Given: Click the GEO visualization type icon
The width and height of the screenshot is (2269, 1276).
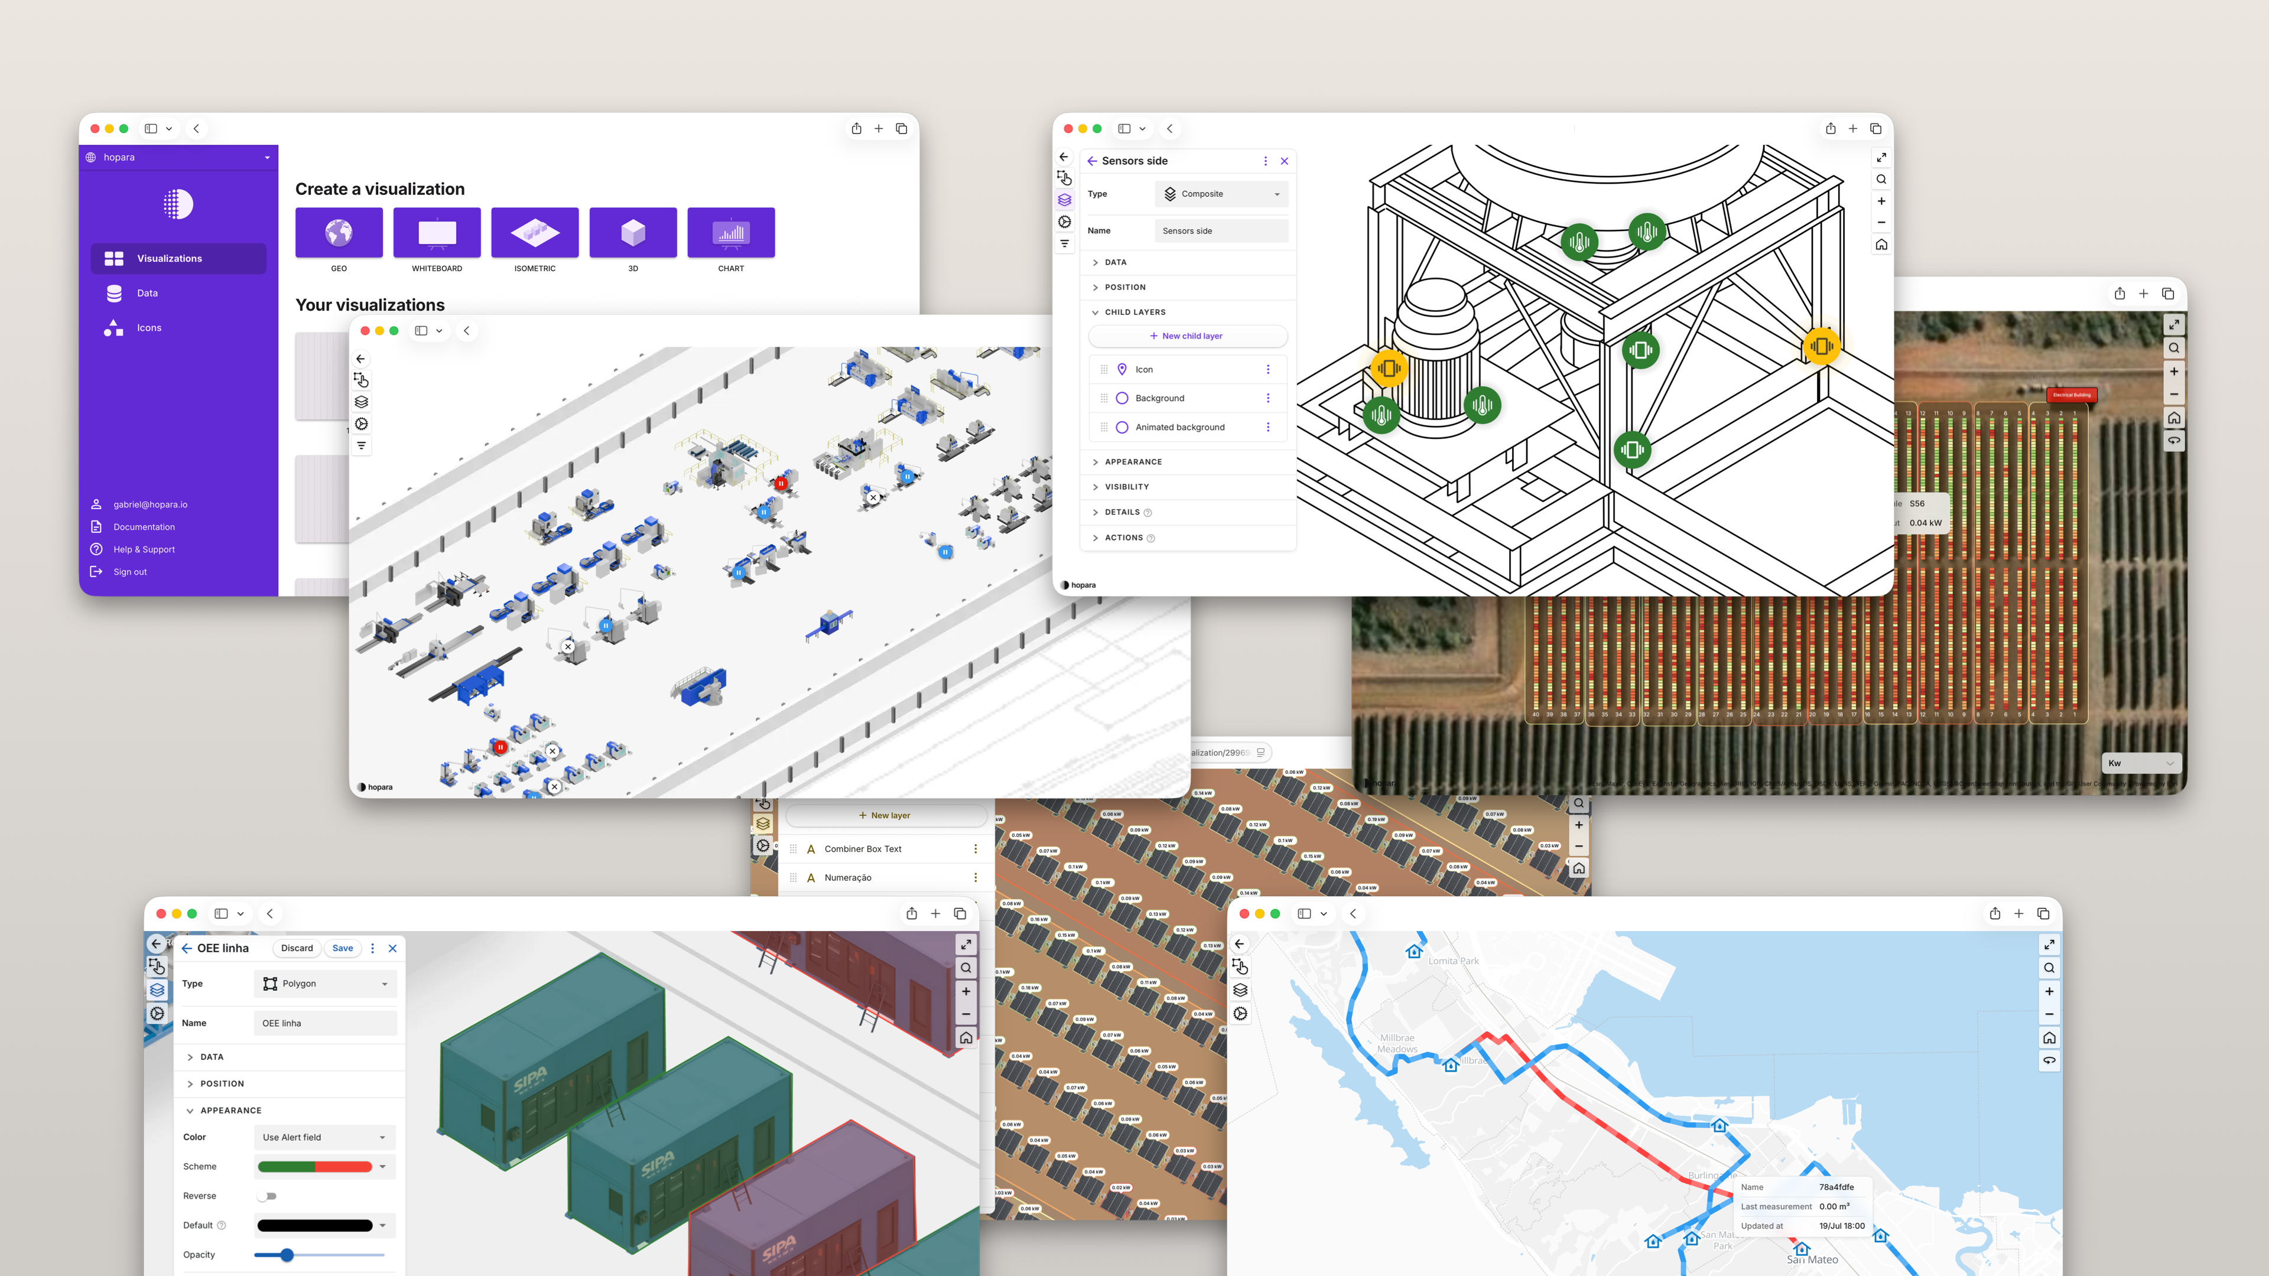Looking at the screenshot, I should (x=338, y=233).
